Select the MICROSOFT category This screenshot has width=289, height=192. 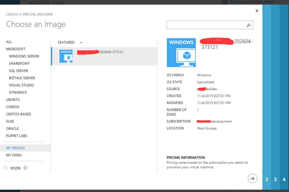point(16,49)
